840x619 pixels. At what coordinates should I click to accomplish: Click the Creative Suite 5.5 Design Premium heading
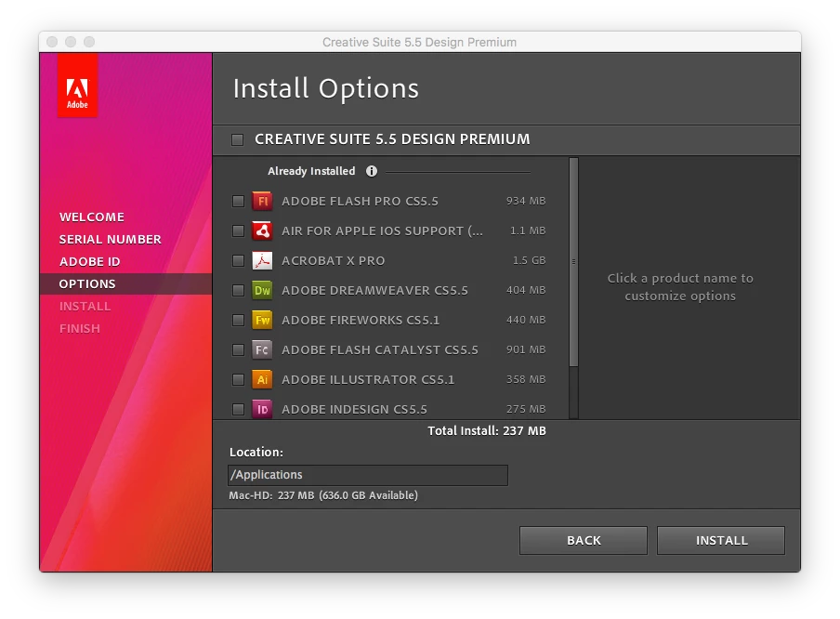[x=392, y=139]
